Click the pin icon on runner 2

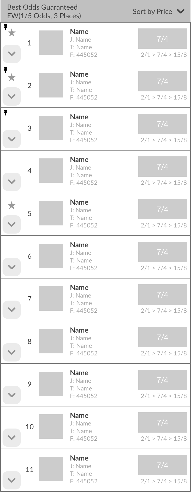pos(6,70)
